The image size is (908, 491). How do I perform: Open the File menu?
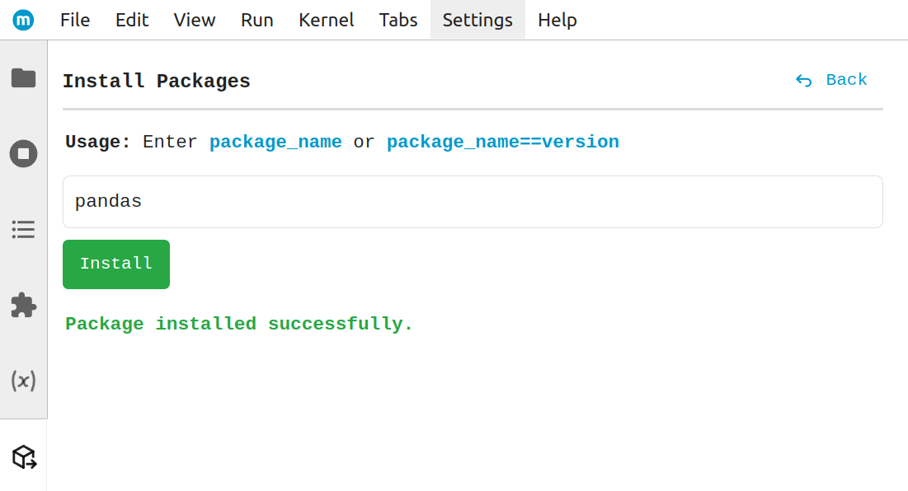[x=74, y=20]
